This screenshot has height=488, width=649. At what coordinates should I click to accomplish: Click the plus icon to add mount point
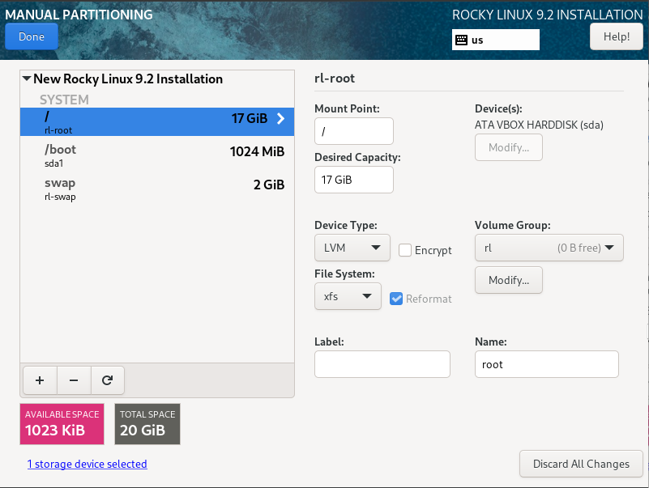[39, 379]
